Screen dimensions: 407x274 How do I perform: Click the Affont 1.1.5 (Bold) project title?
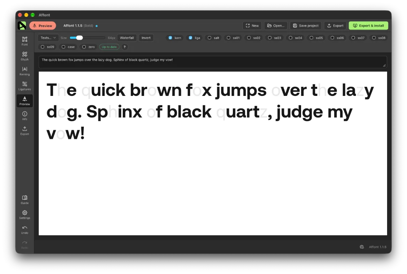(x=78, y=25)
